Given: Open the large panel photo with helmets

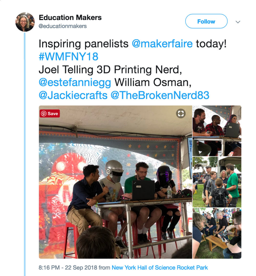Looking at the screenshot, I should [115, 182].
